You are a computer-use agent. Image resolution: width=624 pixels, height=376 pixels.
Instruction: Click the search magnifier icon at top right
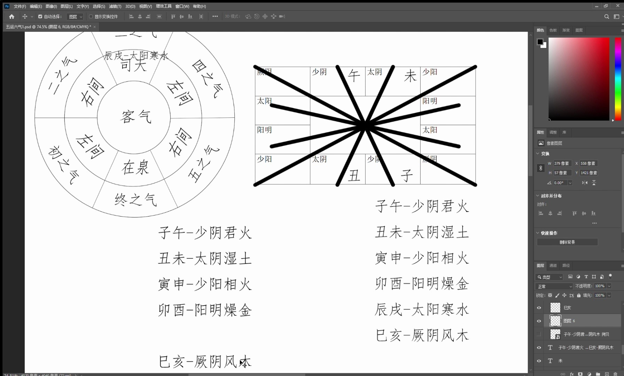pyautogui.click(x=607, y=16)
